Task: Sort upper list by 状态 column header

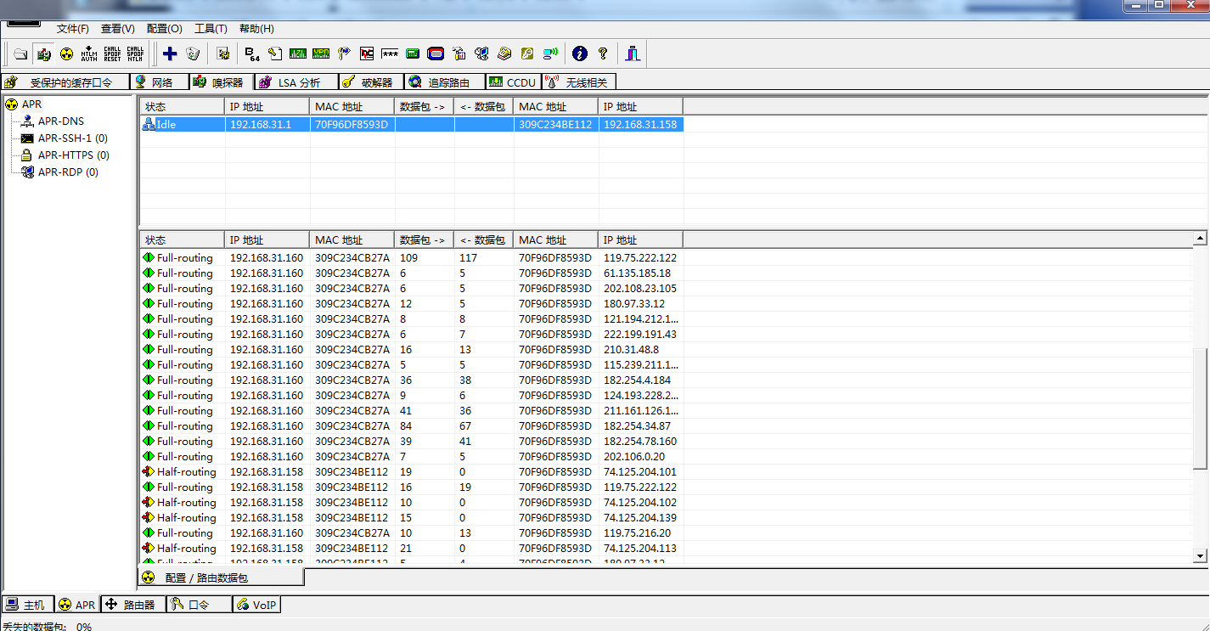Action: [x=182, y=107]
